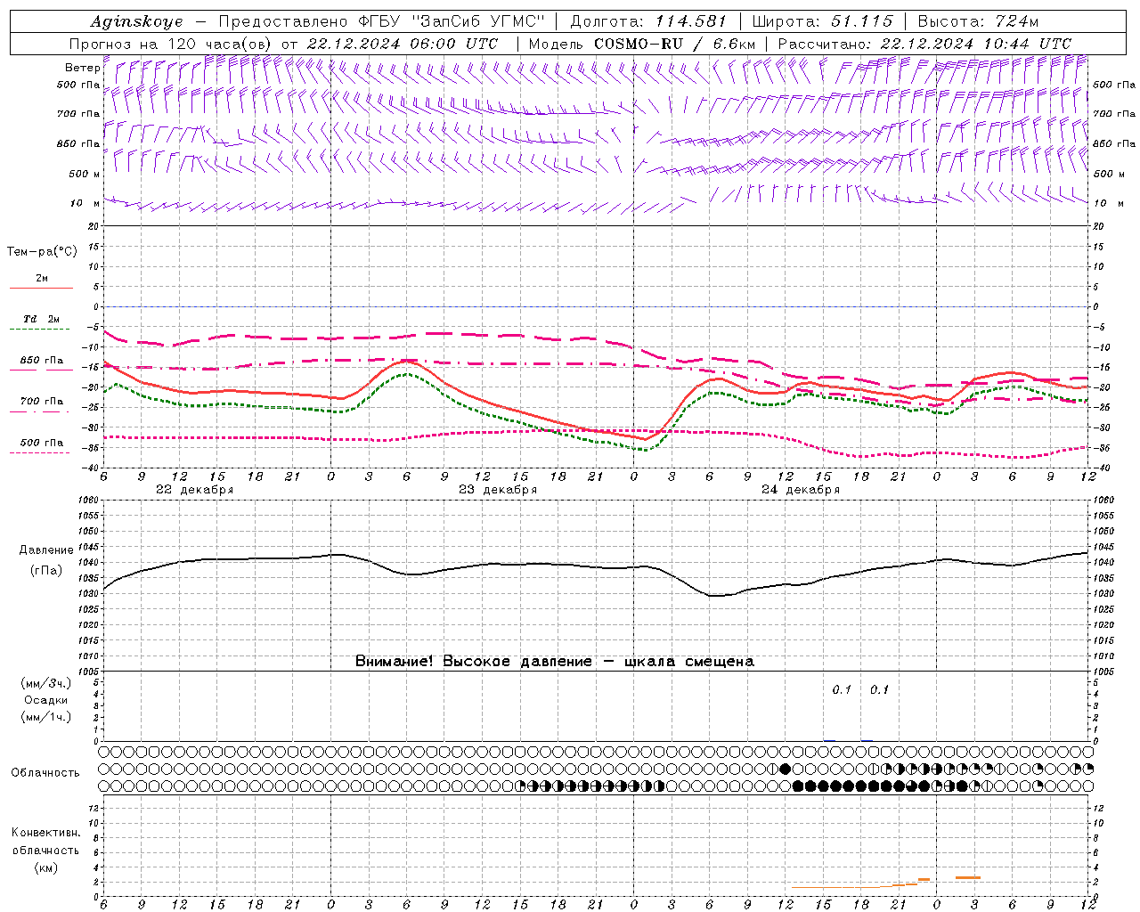Screen dimensions: 1140x912
Task: Click the Ветер label of wind panel
Action: click(82, 68)
